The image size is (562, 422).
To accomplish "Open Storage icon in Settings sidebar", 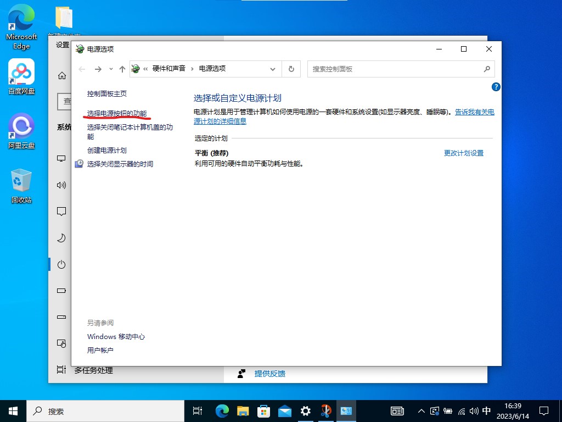I will click(x=61, y=317).
